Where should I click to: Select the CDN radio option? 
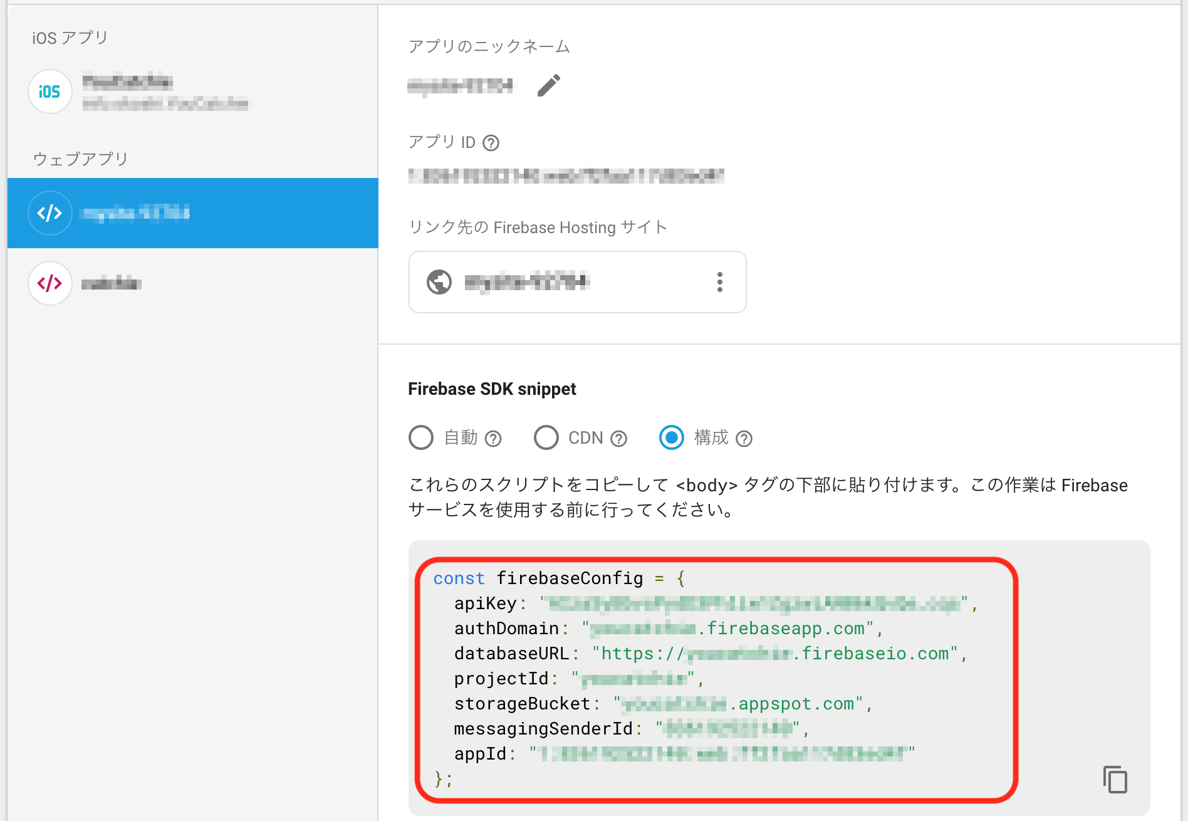pyautogui.click(x=546, y=438)
